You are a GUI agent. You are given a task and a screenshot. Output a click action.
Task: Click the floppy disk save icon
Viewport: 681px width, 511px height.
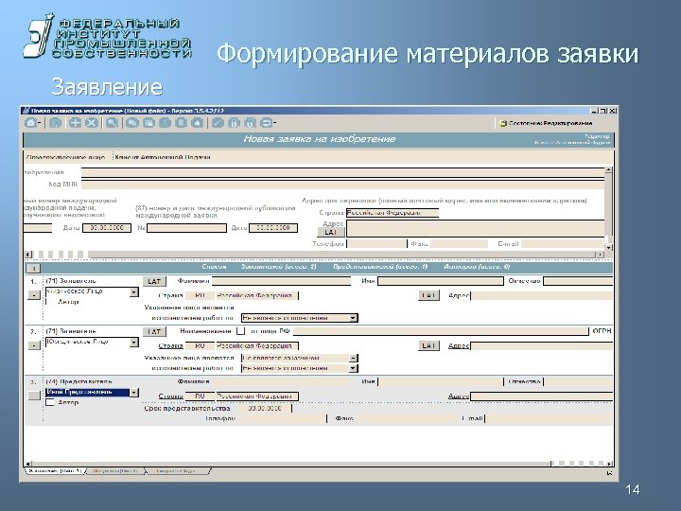tap(55, 123)
